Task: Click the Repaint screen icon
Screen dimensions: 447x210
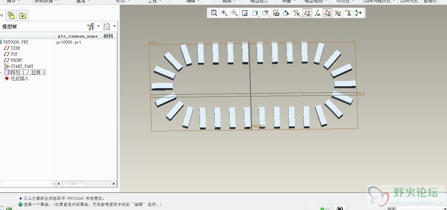Action: click(x=245, y=13)
